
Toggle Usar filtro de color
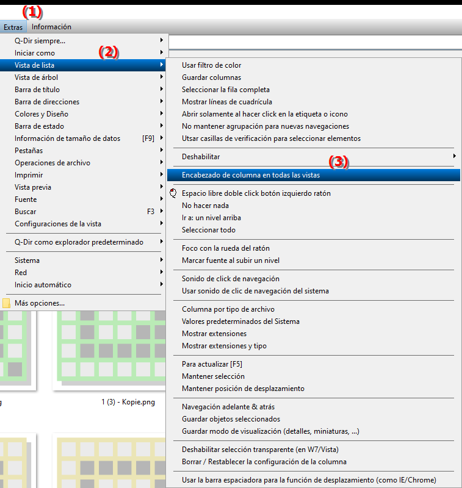[314, 65]
